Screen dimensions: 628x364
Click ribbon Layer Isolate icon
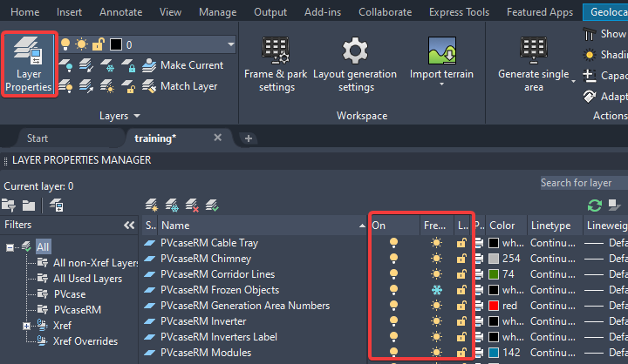tap(86, 65)
